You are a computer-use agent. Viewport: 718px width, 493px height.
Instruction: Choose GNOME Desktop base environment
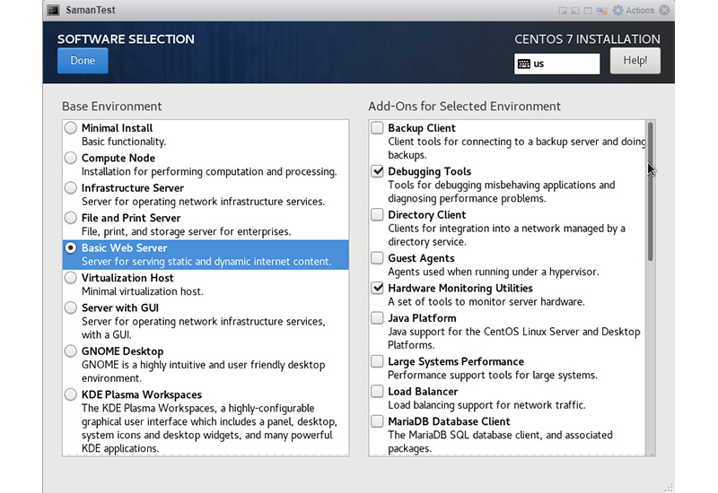click(71, 351)
